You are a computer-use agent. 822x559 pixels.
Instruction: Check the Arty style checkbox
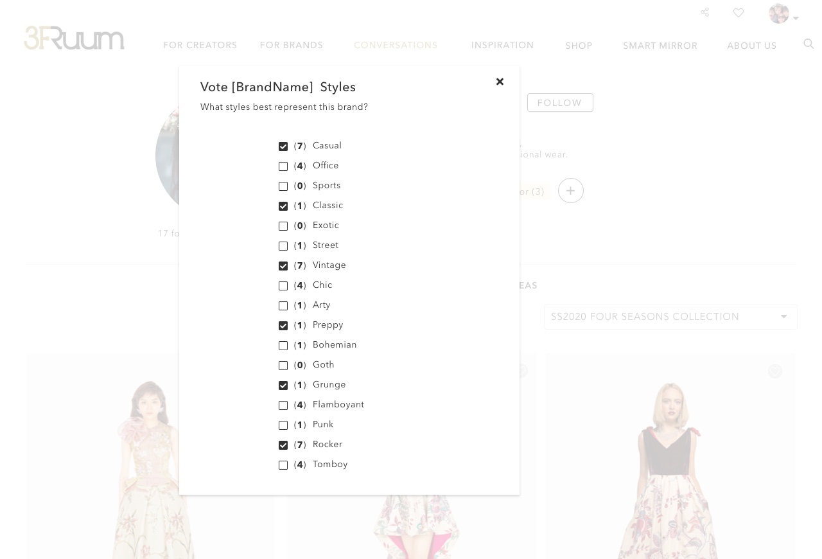(283, 306)
